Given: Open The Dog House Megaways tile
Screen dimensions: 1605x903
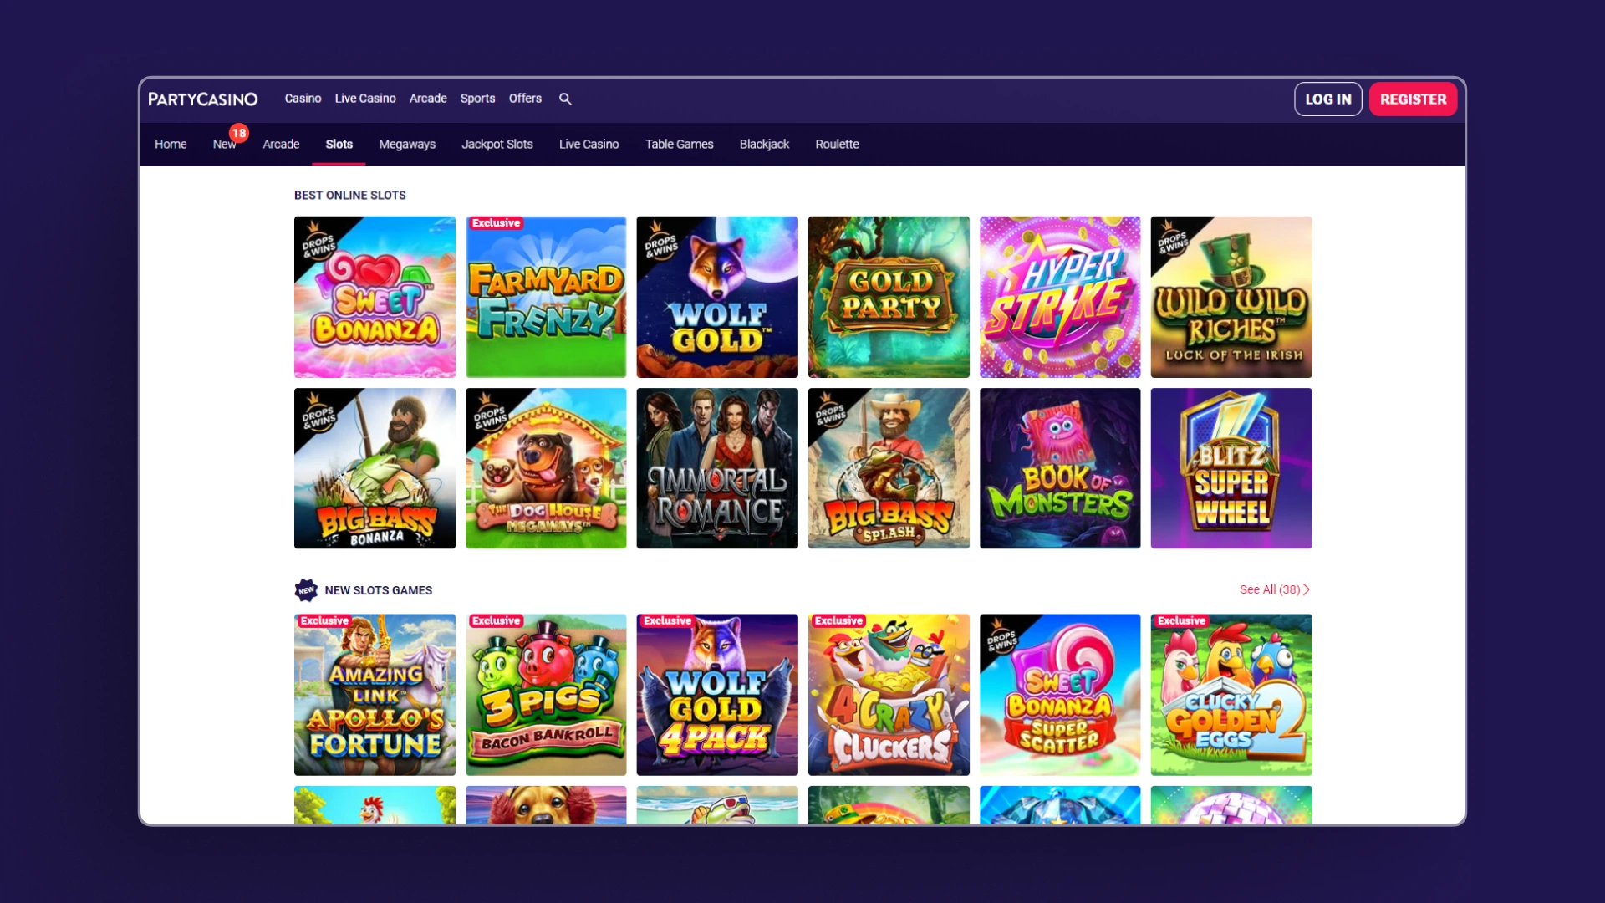Looking at the screenshot, I should 546,468.
